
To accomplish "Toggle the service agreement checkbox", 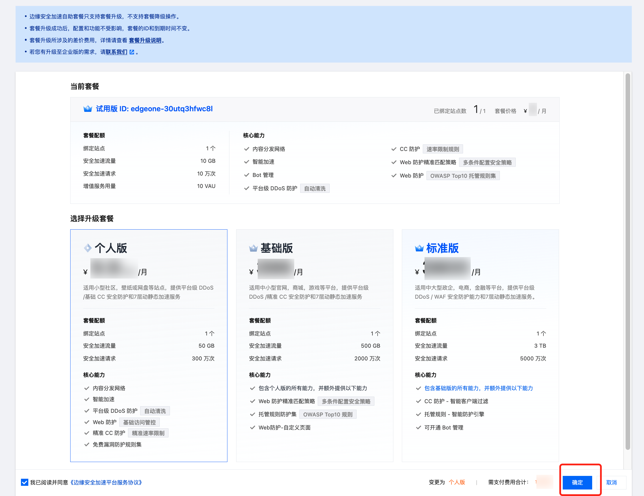I will click(x=24, y=482).
